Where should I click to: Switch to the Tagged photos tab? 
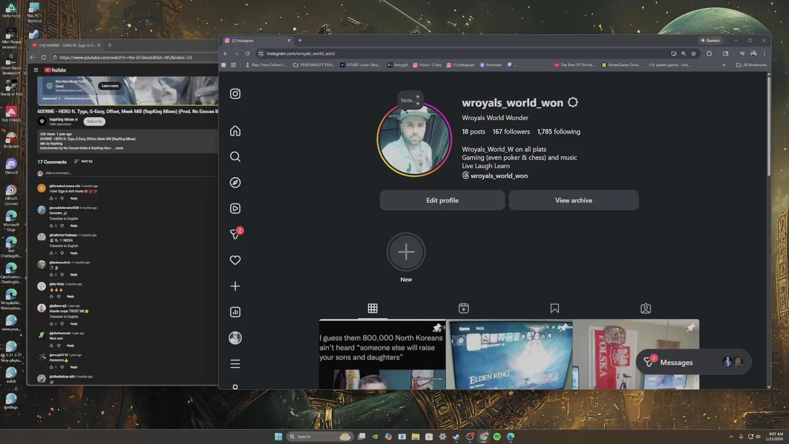point(645,308)
